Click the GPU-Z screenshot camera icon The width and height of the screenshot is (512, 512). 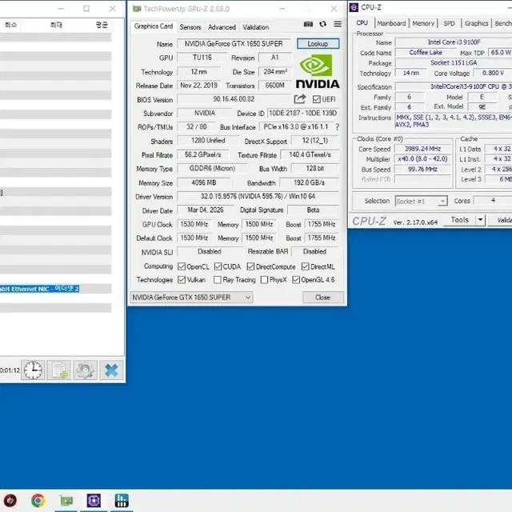pos(308,24)
